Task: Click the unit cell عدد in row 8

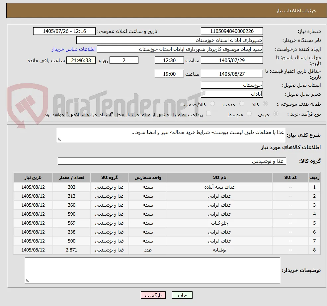Action: coord(148,250)
